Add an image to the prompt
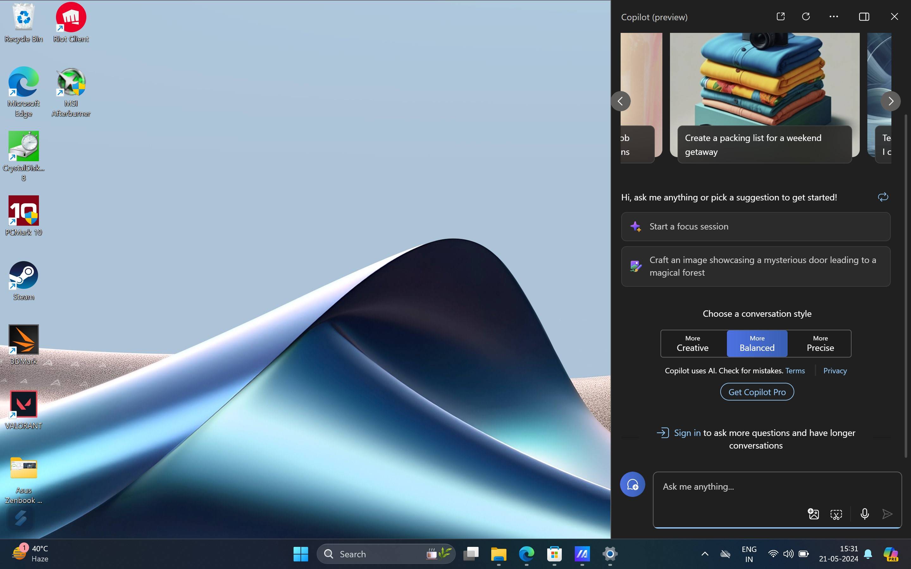The width and height of the screenshot is (911, 569). (x=813, y=514)
